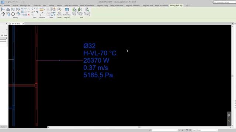Click the leader elbow grip on tag line

pyautogui.click(x=60, y=60)
